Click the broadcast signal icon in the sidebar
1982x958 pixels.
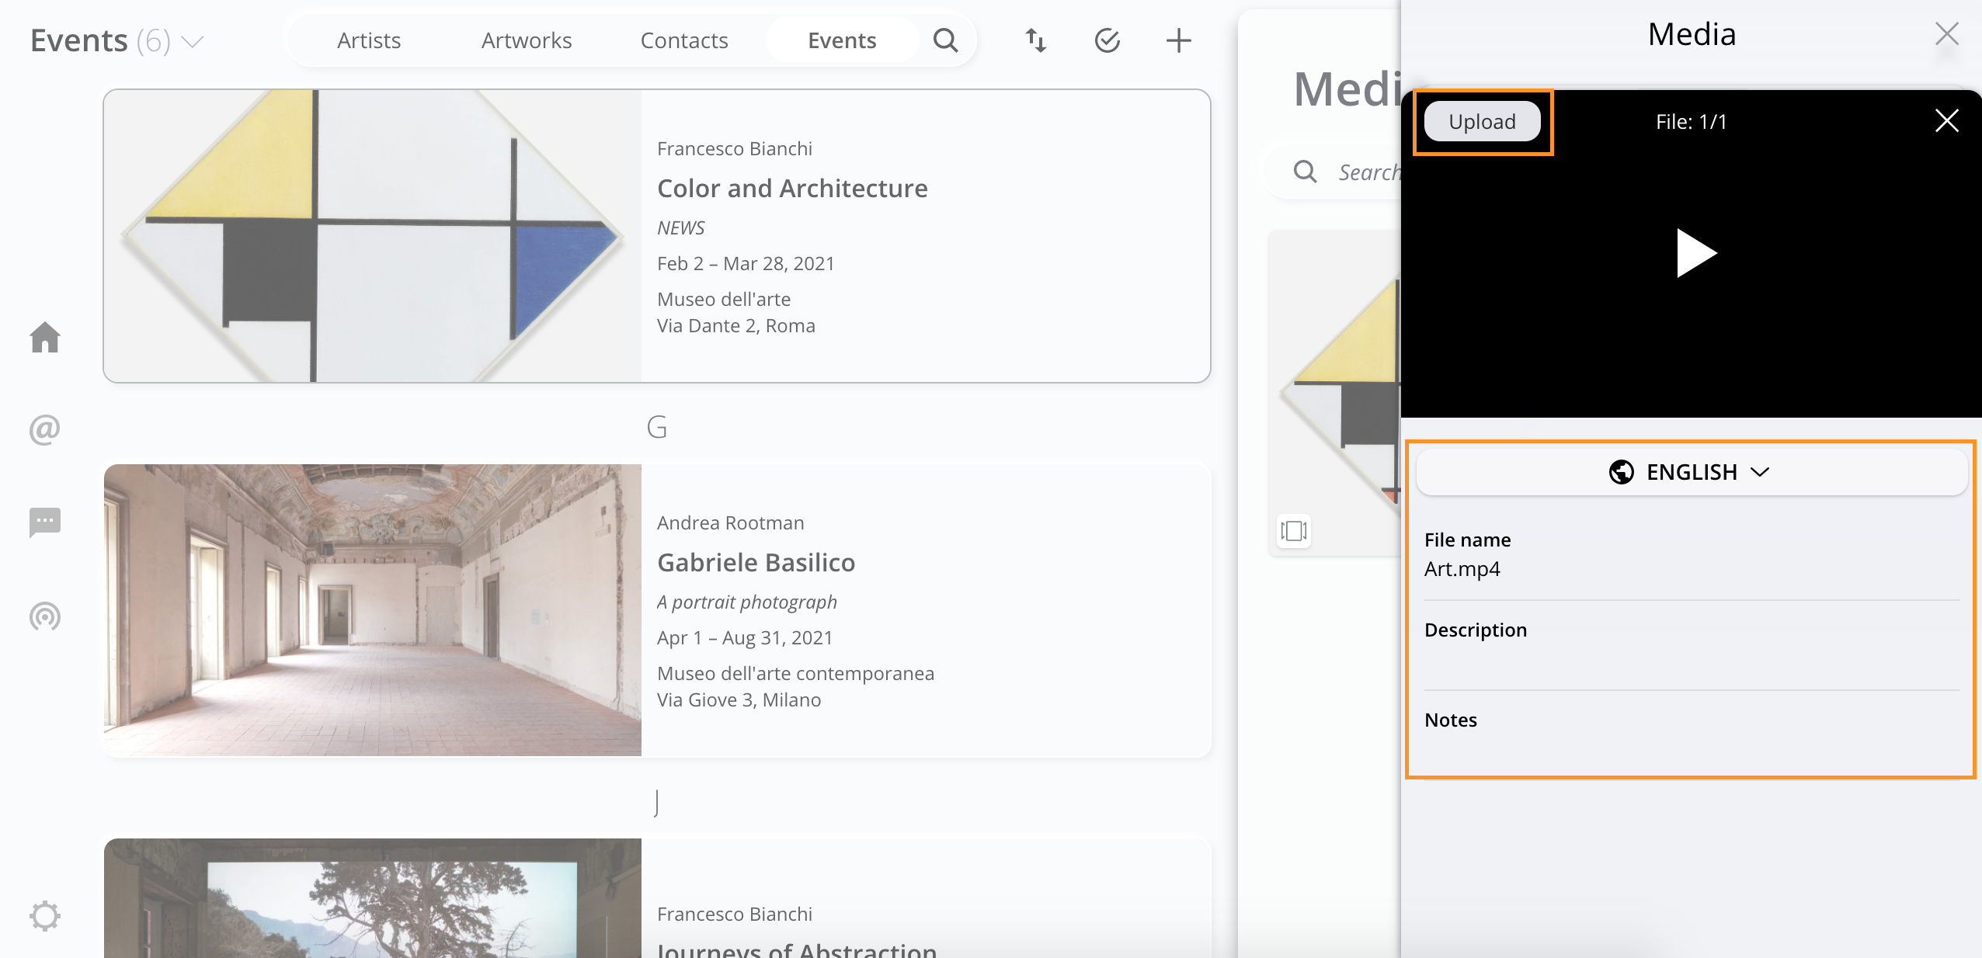(45, 616)
